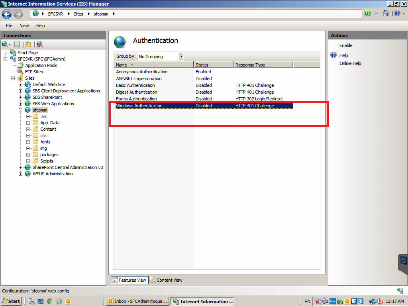Click the TeamViewer tray icon
This screenshot has height=306, width=408.
point(361,301)
